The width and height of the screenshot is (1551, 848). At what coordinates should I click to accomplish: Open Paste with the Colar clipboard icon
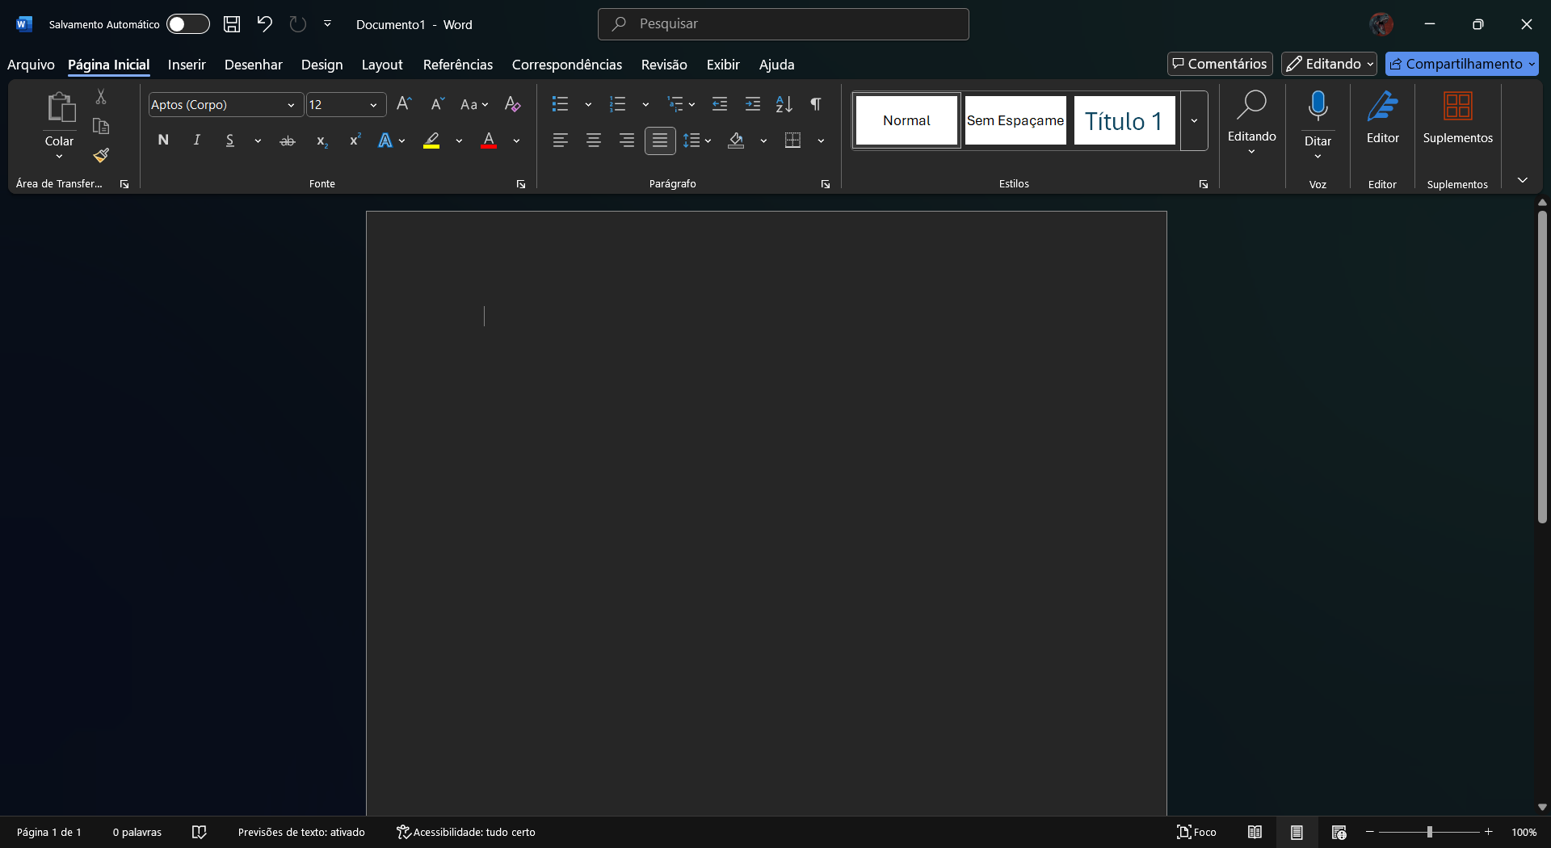(60, 107)
